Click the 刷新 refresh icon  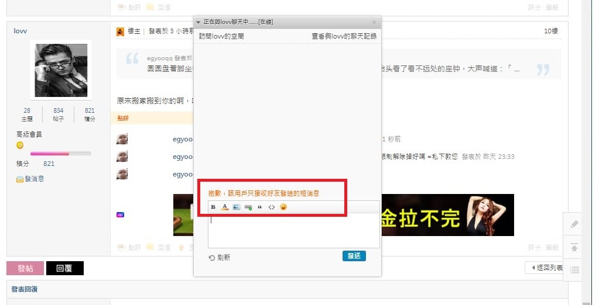click(211, 258)
